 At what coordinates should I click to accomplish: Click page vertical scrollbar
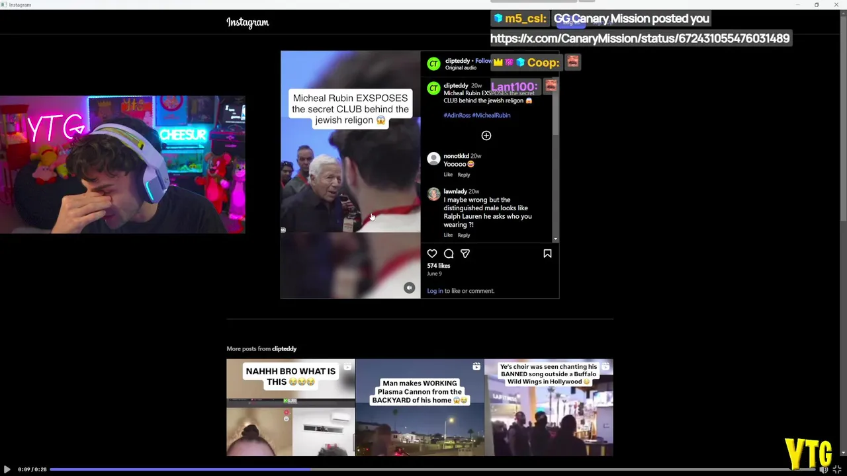(x=843, y=233)
